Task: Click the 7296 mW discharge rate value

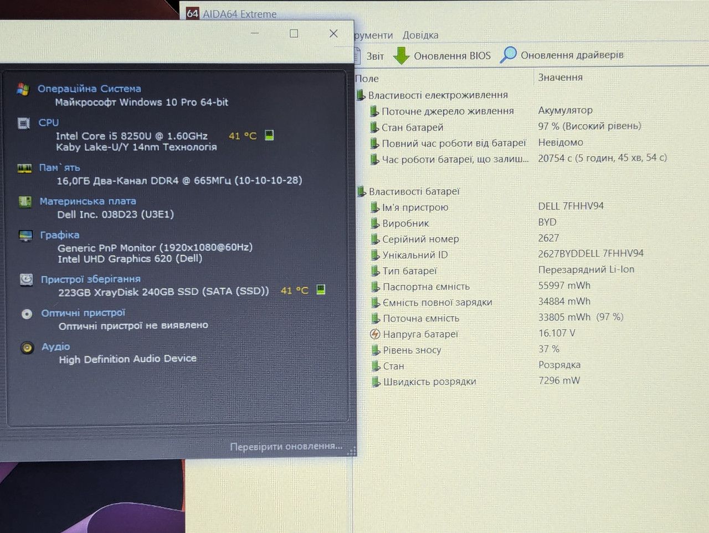Action: [559, 380]
